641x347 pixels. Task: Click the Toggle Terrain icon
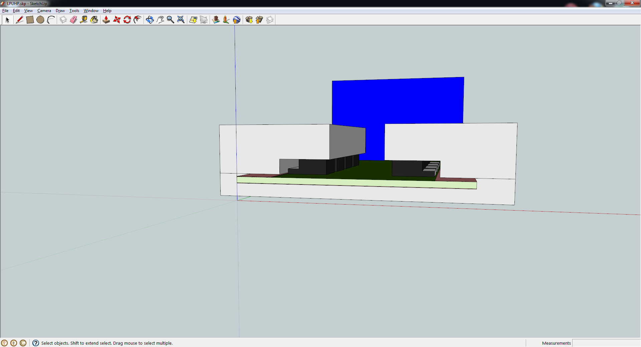point(204,20)
